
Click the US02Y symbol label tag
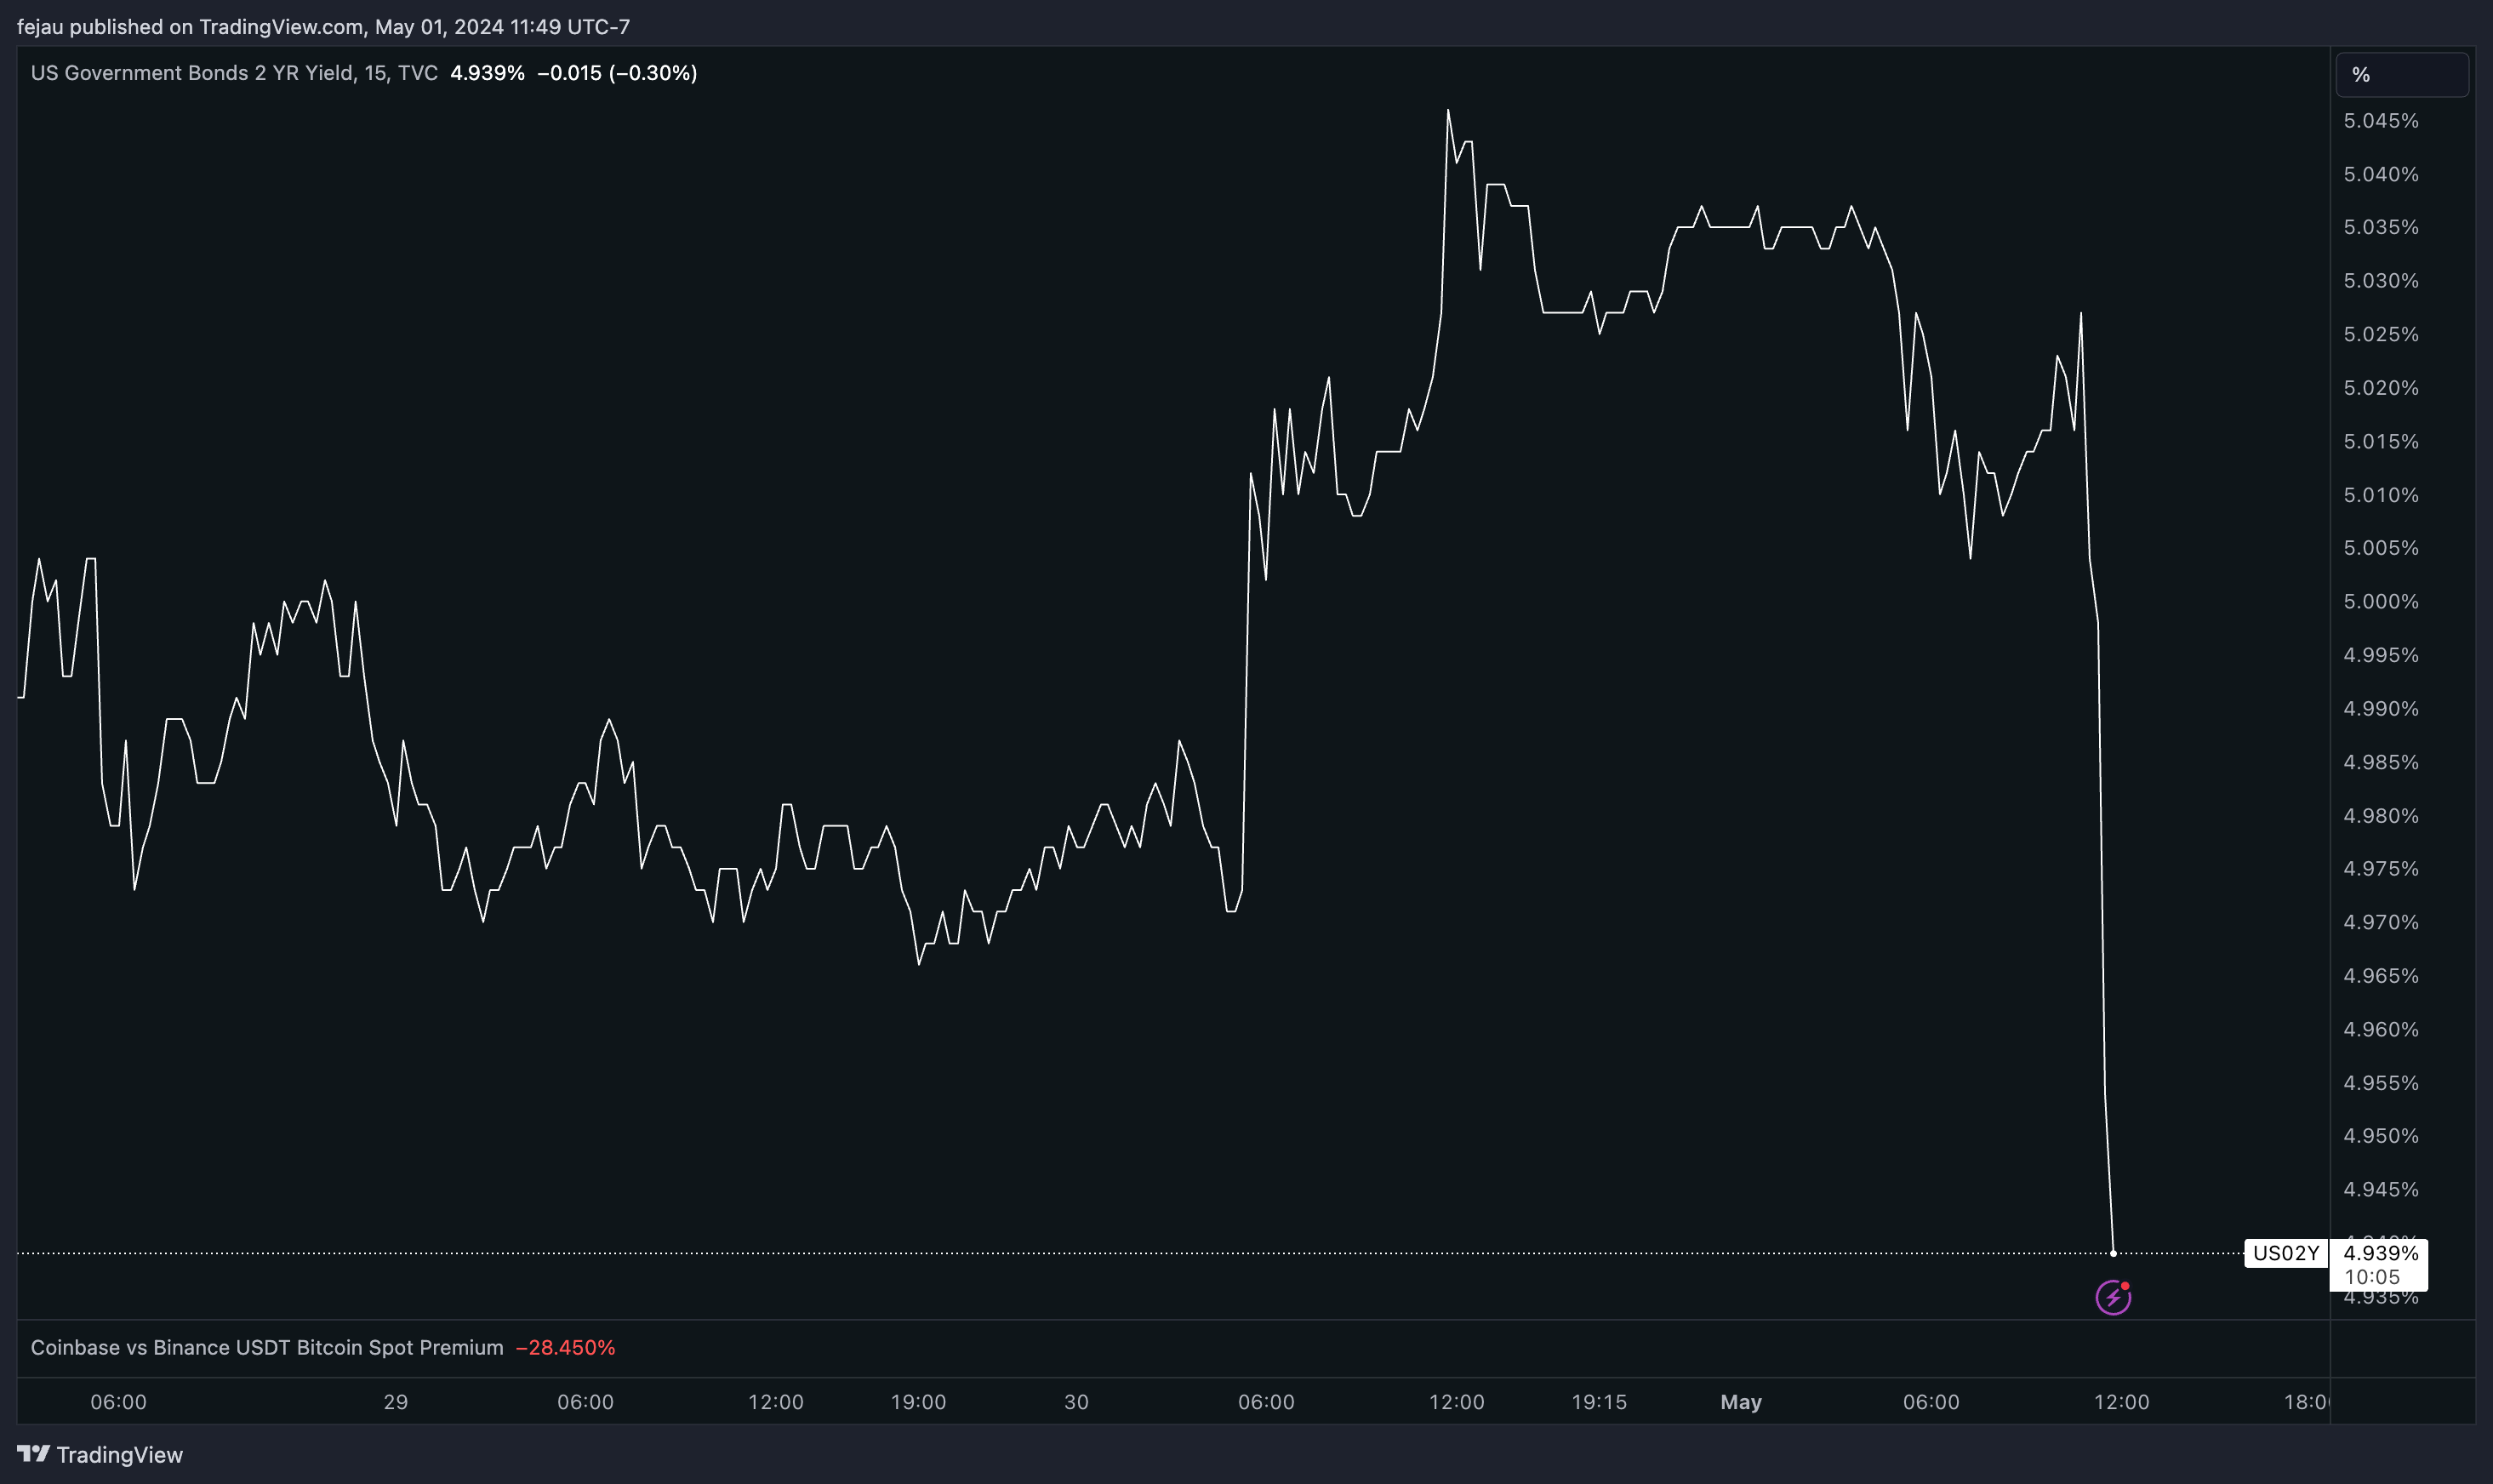(x=2285, y=1253)
